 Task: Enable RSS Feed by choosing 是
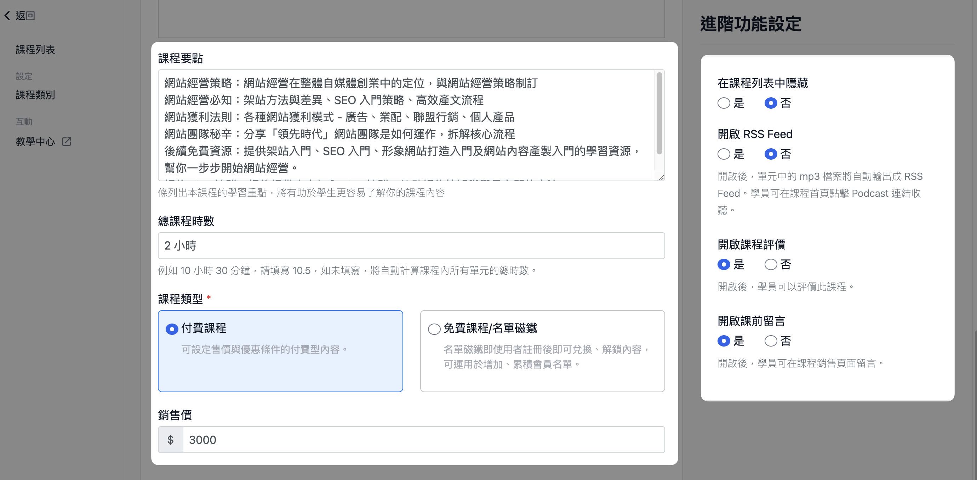click(x=724, y=154)
